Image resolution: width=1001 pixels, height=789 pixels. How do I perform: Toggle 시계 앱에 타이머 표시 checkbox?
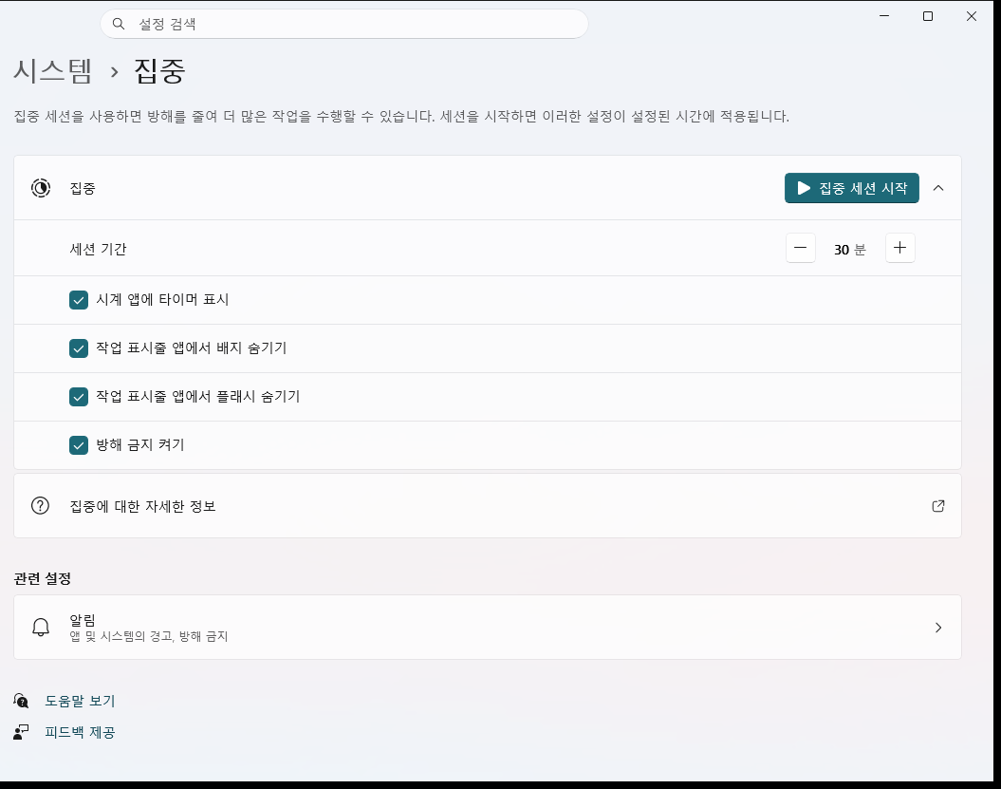coord(79,300)
